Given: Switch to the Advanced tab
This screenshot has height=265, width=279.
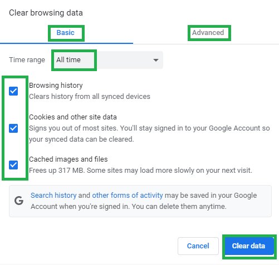Looking at the screenshot, I should (x=208, y=33).
